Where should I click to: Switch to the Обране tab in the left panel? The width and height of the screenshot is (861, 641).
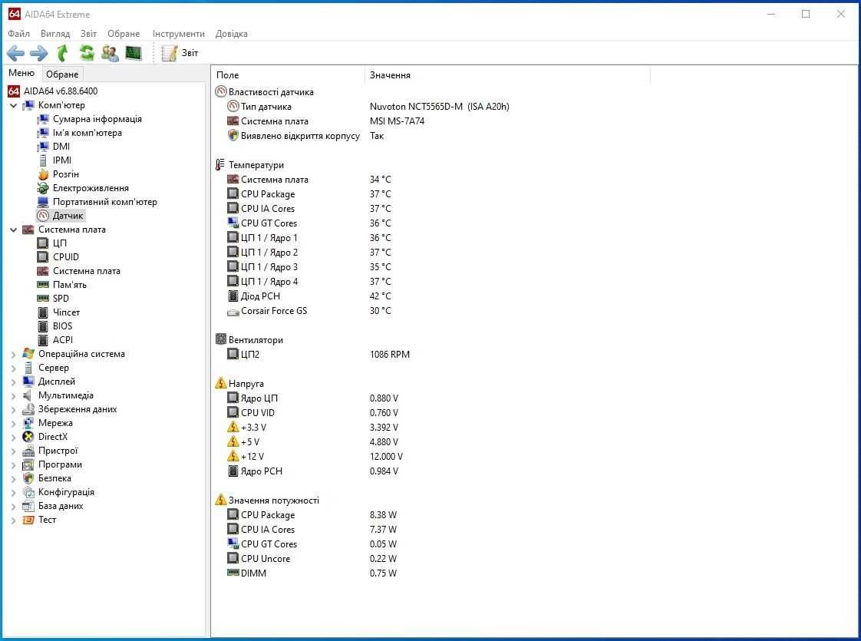[x=62, y=74]
